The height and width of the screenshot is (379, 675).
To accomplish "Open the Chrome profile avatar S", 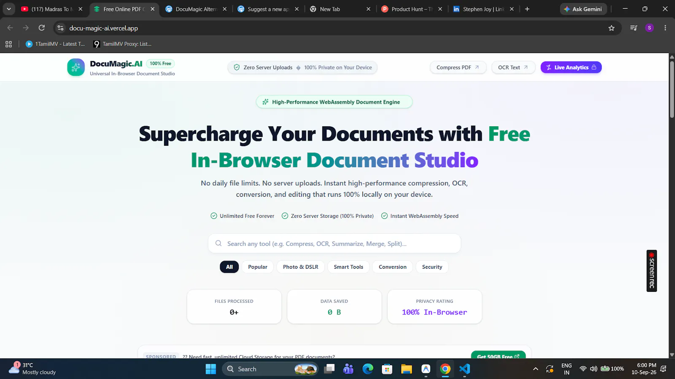I will point(649,28).
